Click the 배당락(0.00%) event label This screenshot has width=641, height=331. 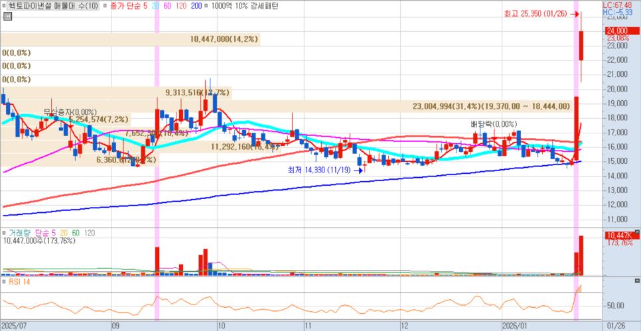tap(494, 124)
